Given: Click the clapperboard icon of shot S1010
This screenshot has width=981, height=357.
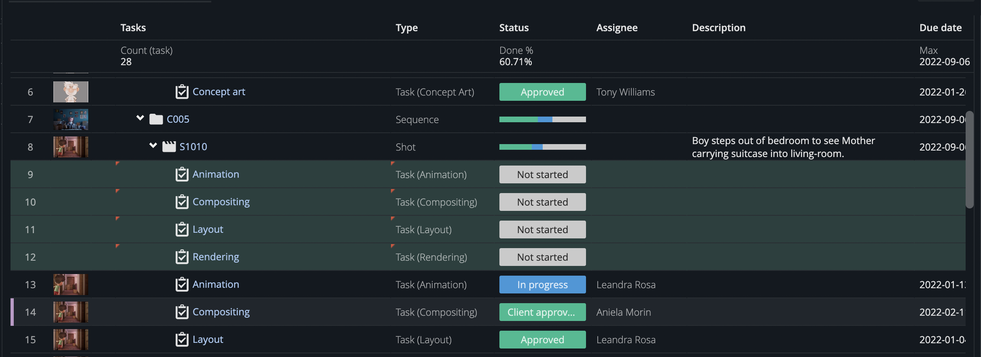Looking at the screenshot, I should click(x=169, y=147).
